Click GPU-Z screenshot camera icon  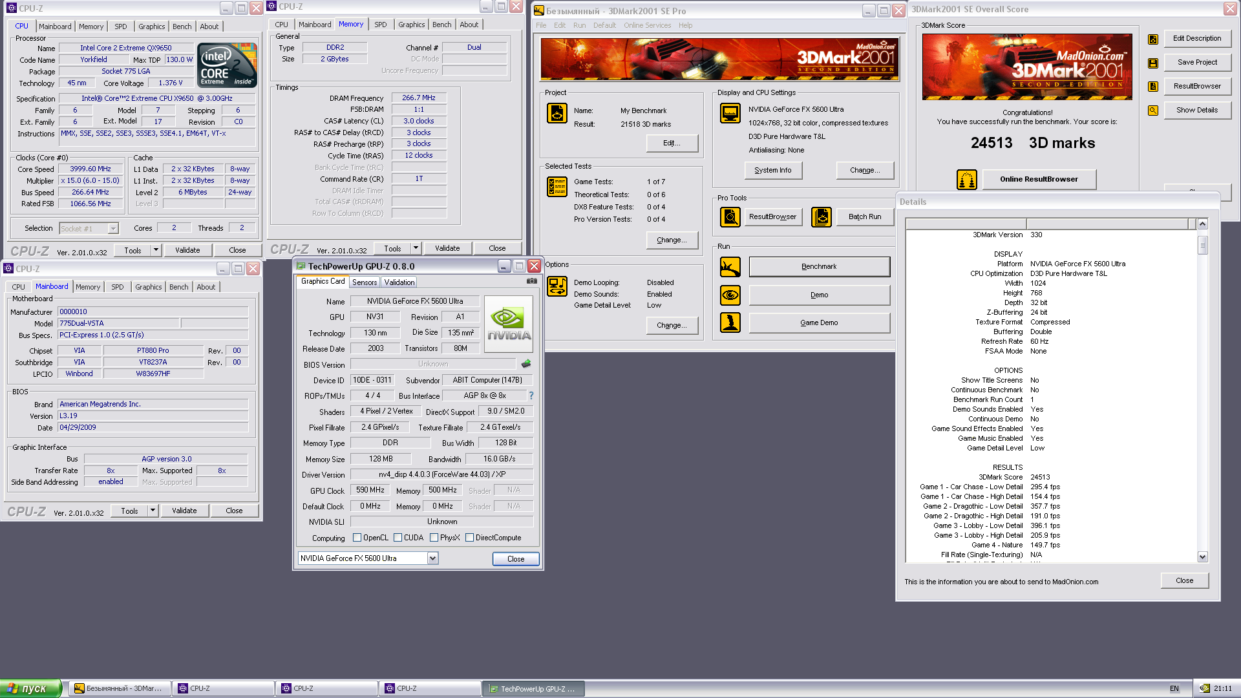click(532, 281)
